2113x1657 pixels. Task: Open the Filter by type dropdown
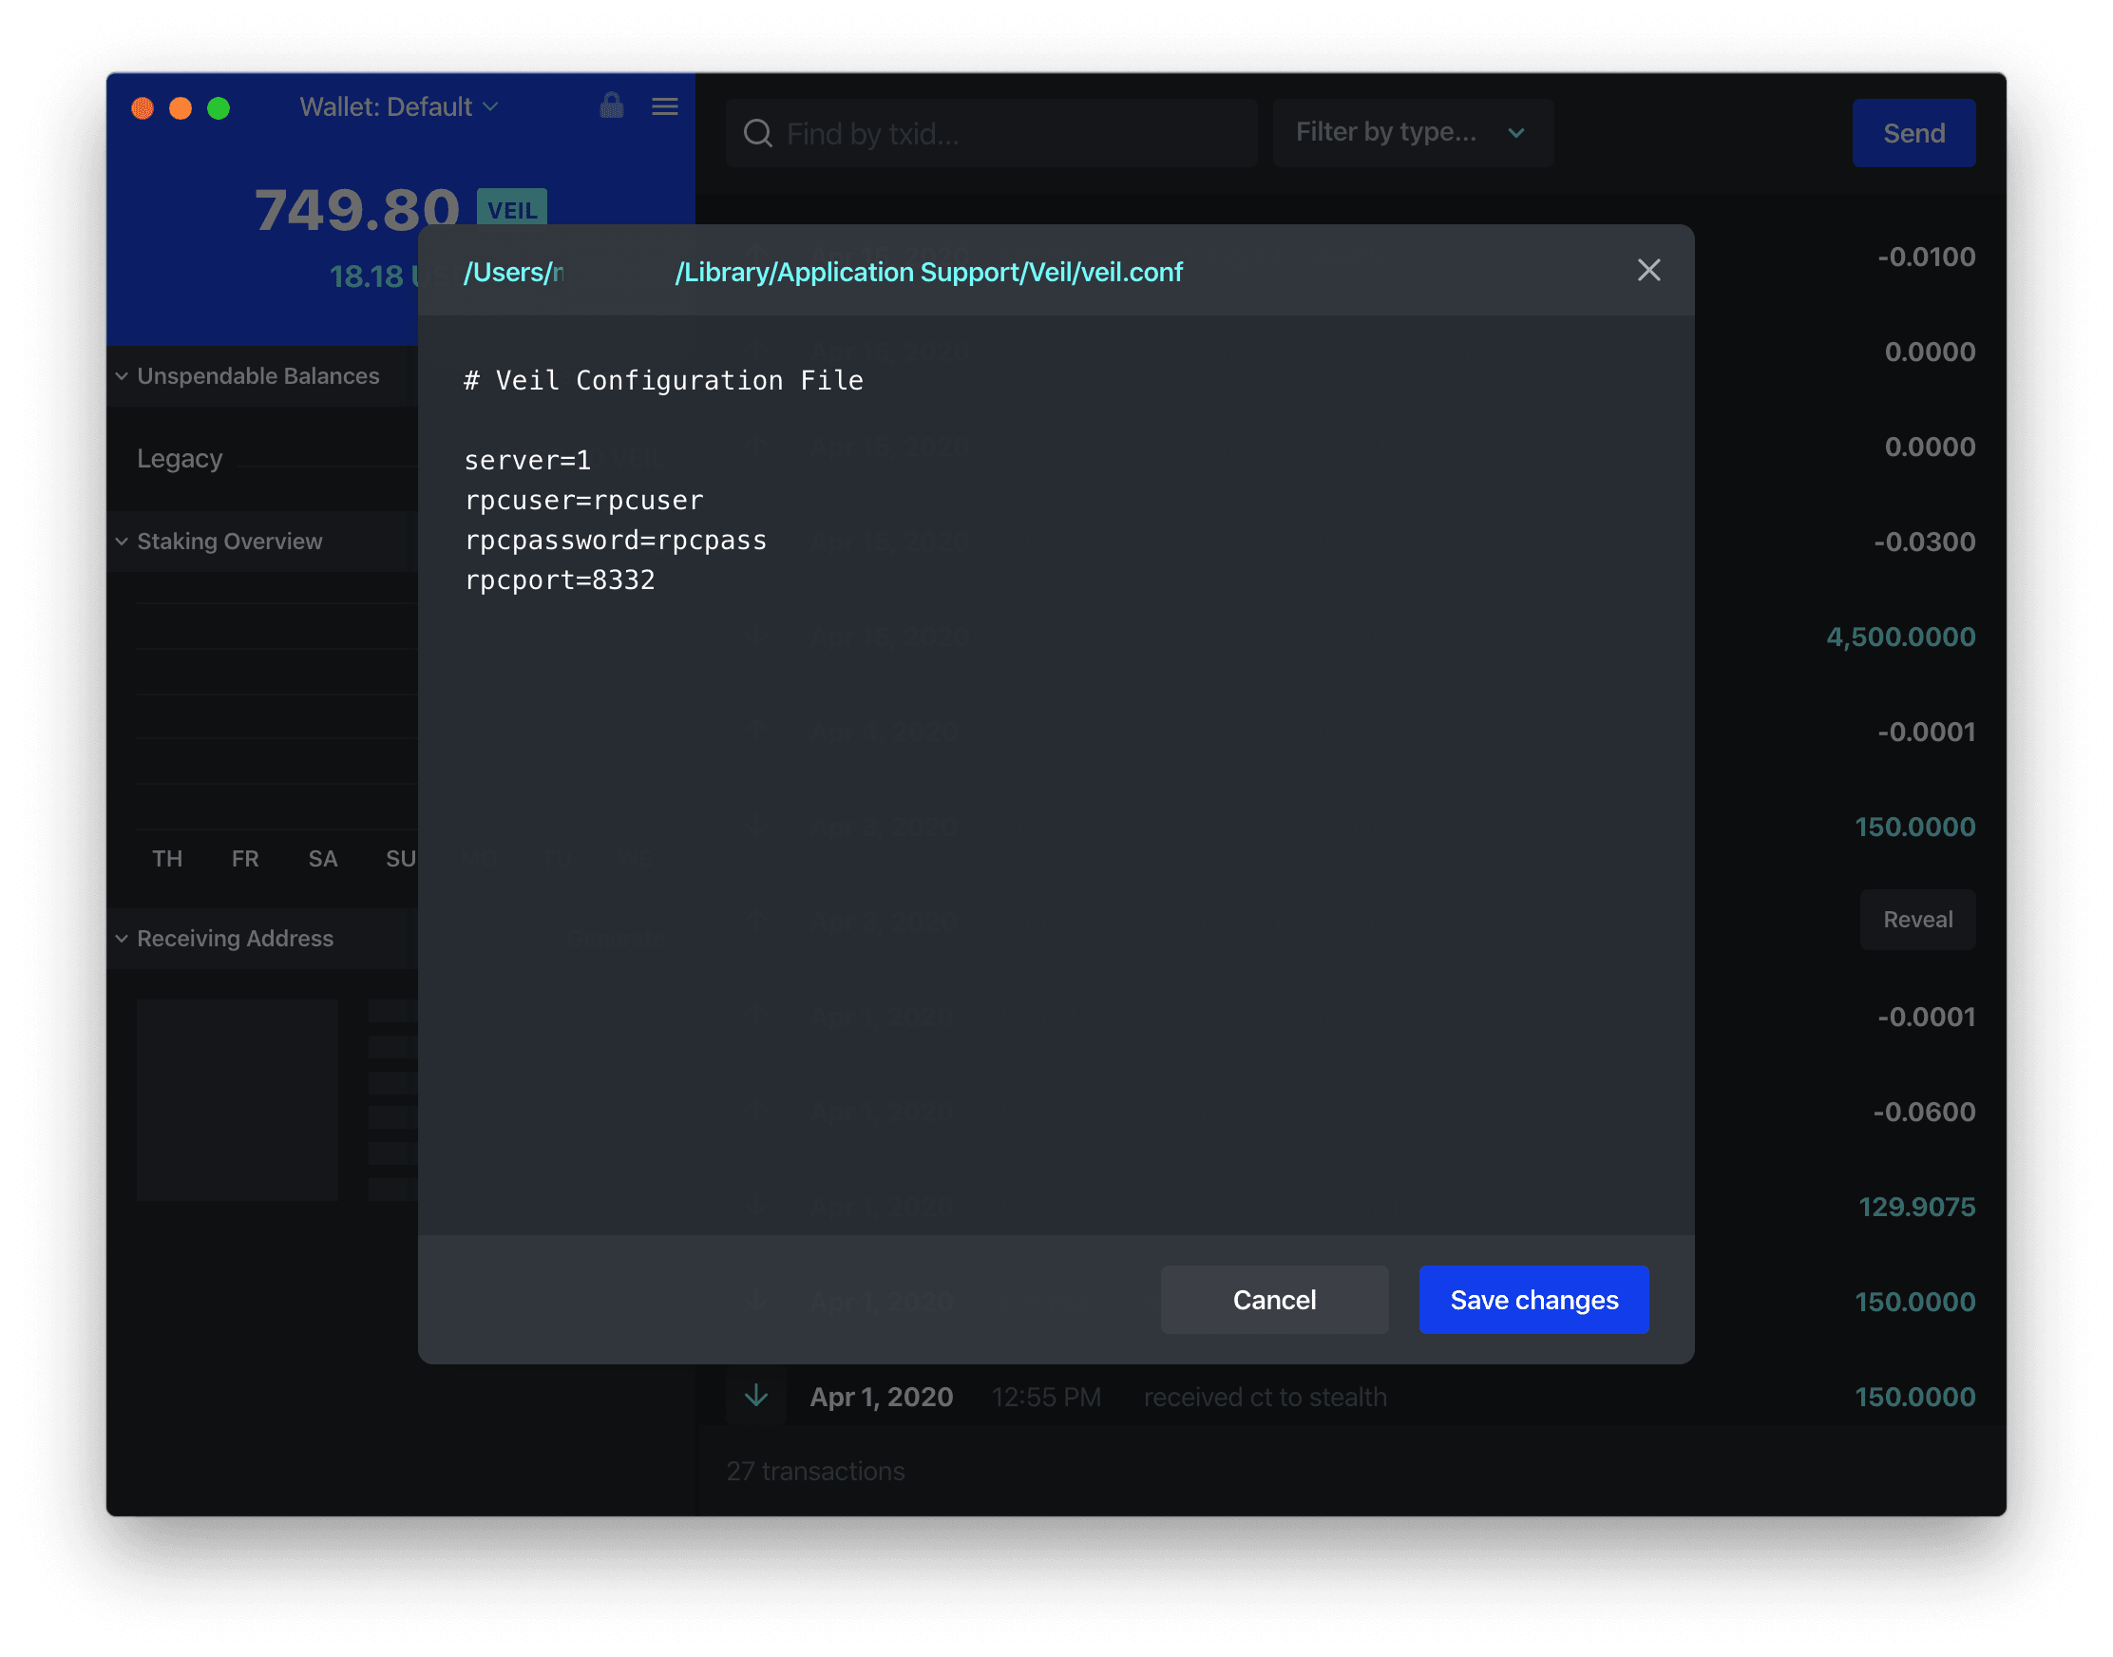click(x=1413, y=133)
